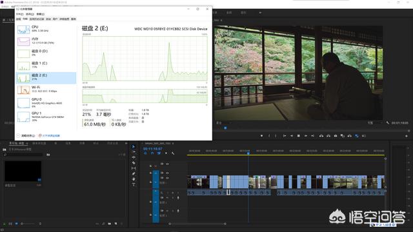Click the black clip thumbnail in Project panel
This screenshot has width=413, height=232.
click(23, 171)
